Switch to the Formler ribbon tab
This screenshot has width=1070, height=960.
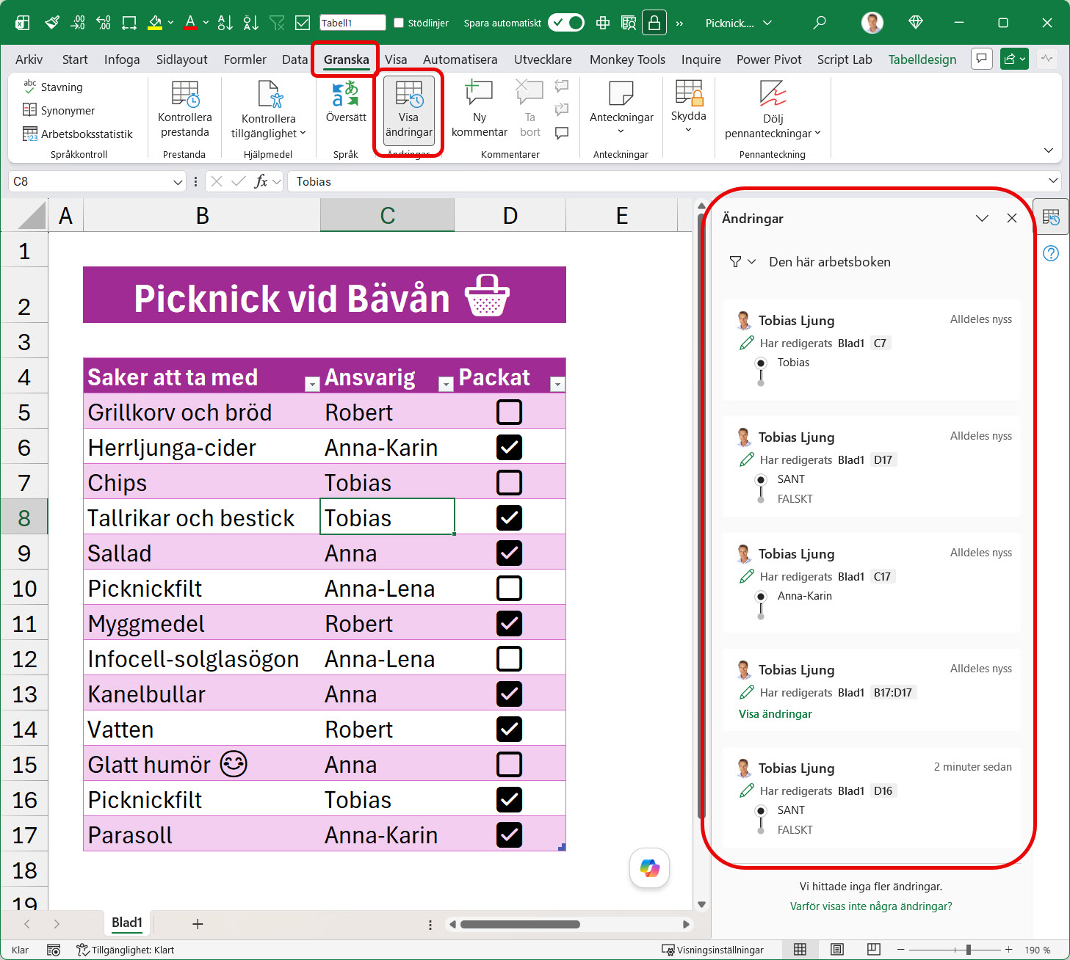(x=245, y=59)
